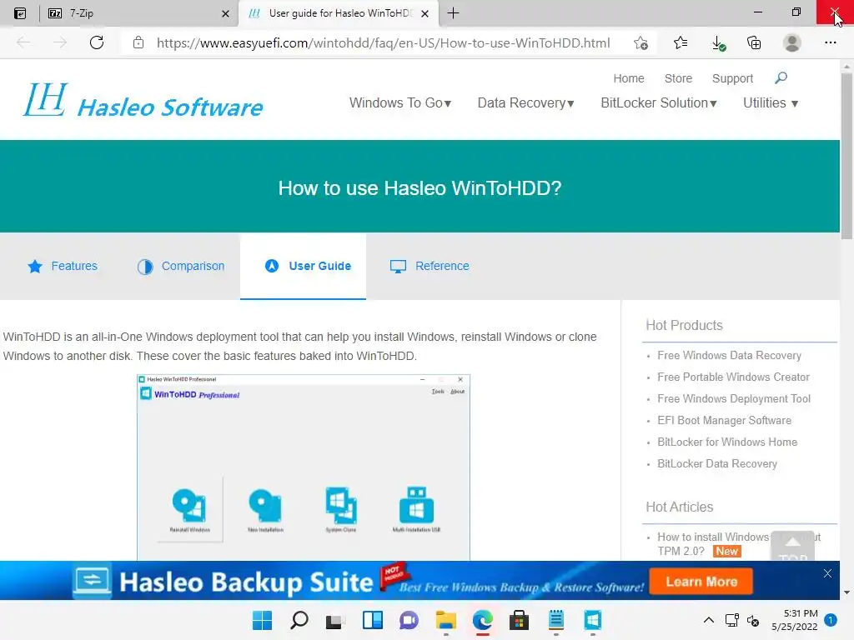Open the Home link

[x=629, y=78]
